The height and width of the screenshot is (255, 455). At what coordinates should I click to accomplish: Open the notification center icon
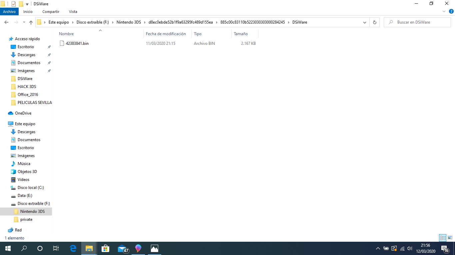[444, 248]
